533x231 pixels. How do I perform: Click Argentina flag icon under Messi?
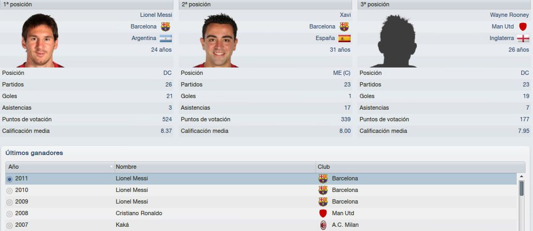166,38
